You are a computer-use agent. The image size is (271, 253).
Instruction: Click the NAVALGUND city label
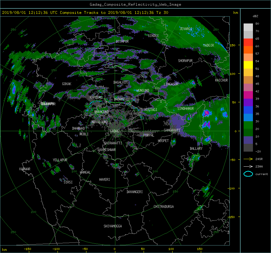tap(100, 122)
